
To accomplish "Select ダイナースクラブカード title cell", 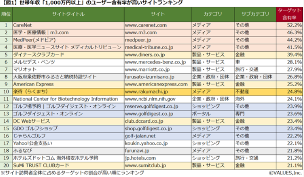I will coord(68,55).
